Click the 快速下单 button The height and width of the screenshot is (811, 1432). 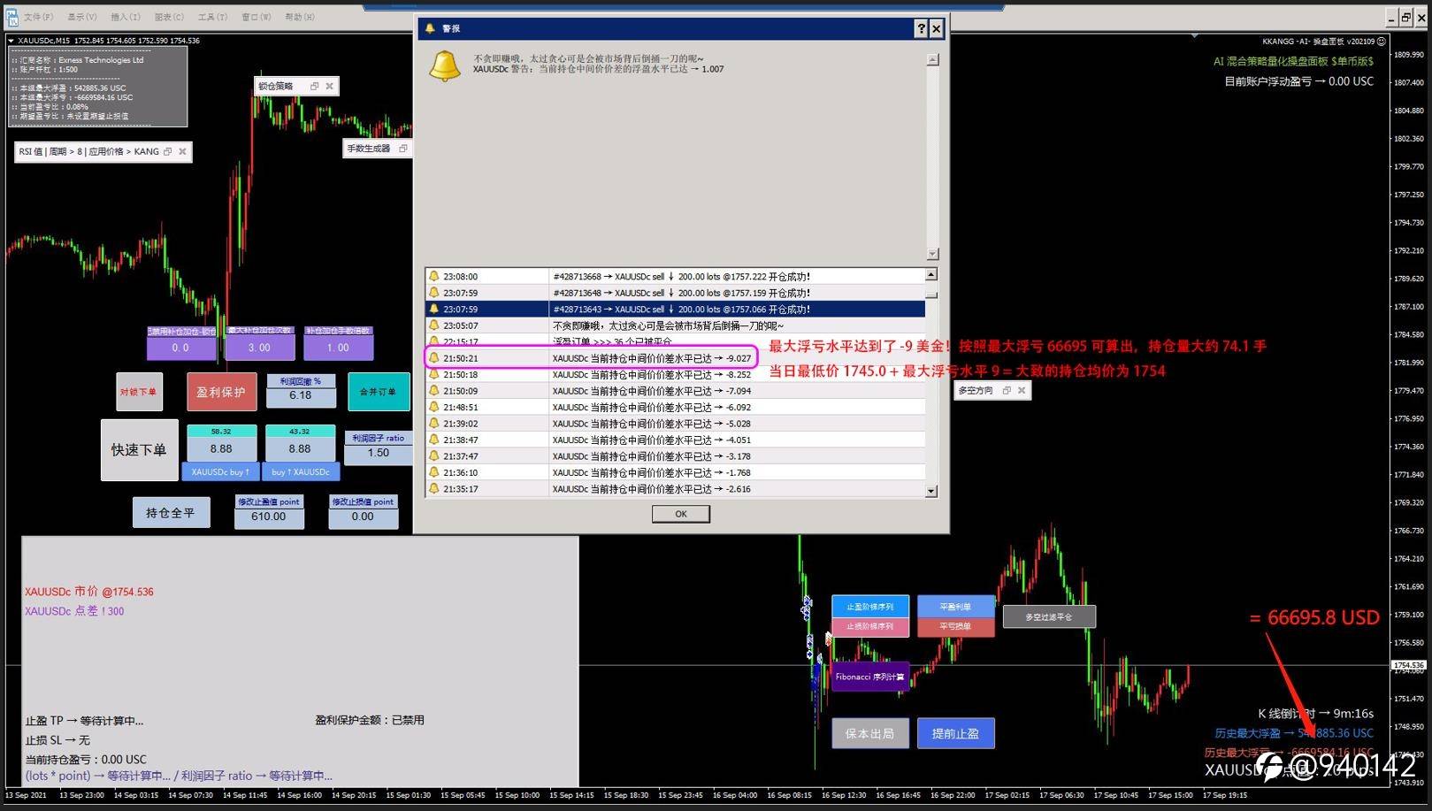139,450
